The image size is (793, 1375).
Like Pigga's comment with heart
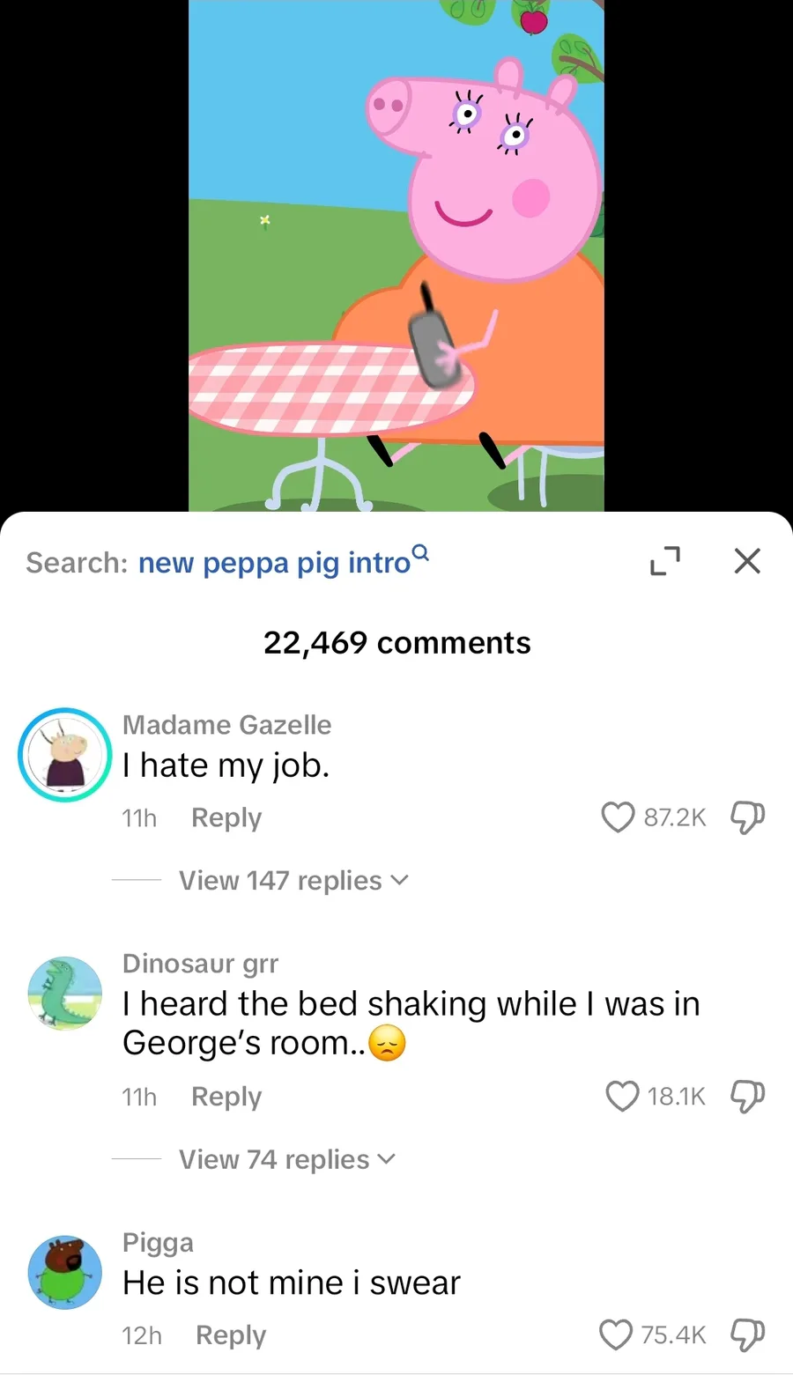(616, 1334)
